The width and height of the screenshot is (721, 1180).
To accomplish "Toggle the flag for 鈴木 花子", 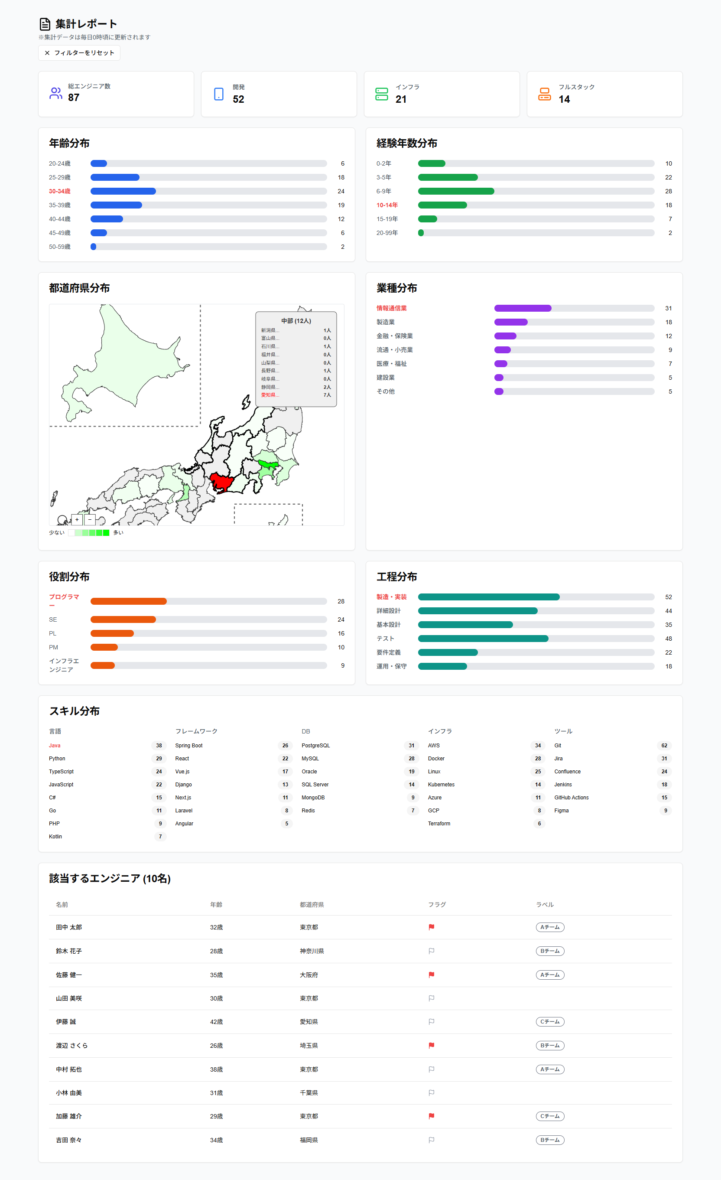I will [432, 951].
